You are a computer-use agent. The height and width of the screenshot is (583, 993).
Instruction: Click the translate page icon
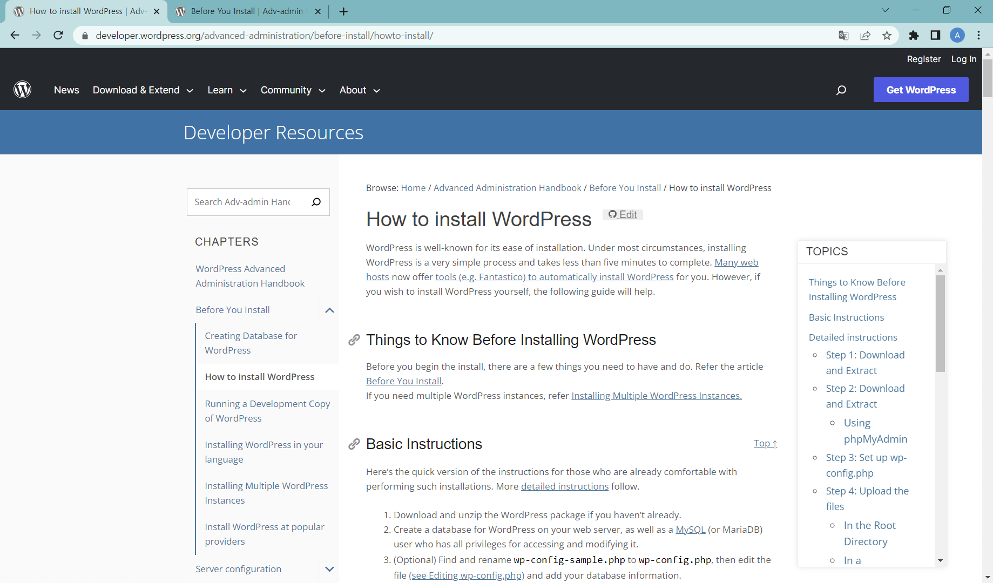click(843, 35)
